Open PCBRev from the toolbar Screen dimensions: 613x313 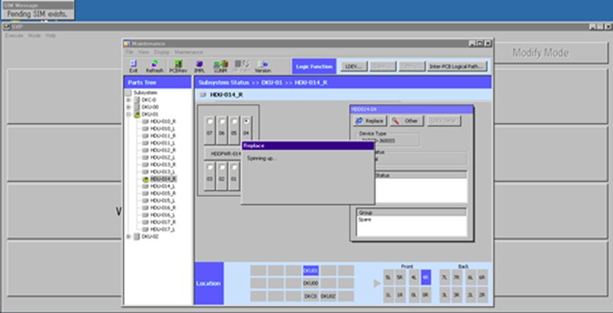pyautogui.click(x=178, y=66)
